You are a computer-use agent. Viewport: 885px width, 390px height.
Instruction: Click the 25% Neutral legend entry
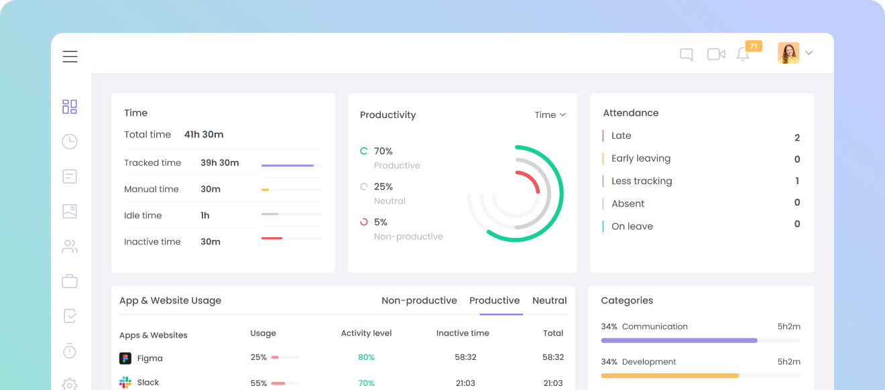tap(383, 194)
